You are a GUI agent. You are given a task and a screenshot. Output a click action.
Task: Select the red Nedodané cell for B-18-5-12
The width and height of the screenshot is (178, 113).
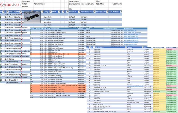tap(171, 49)
